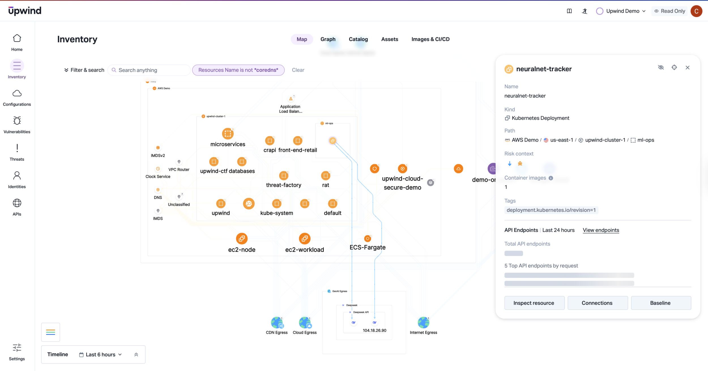Hide neuralnet-tracker with crossed eye icon
This screenshot has height=371, width=708.
tap(661, 67)
